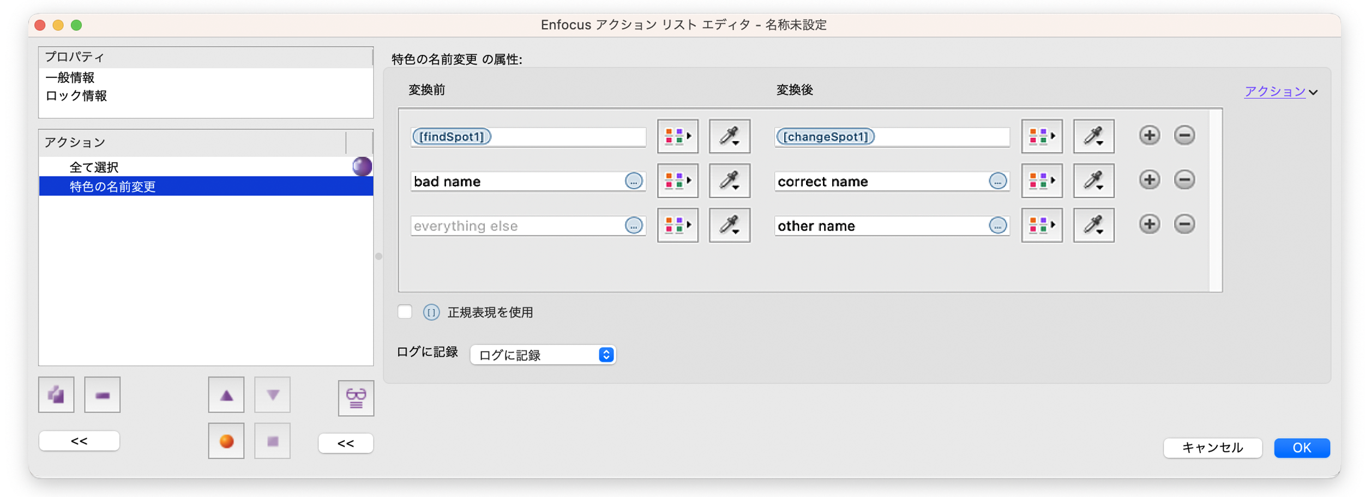Image resolution: width=1371 pixels, height=497 pixels.
Task: Add a row after the bad name row
Action: tap(1150, 180)
